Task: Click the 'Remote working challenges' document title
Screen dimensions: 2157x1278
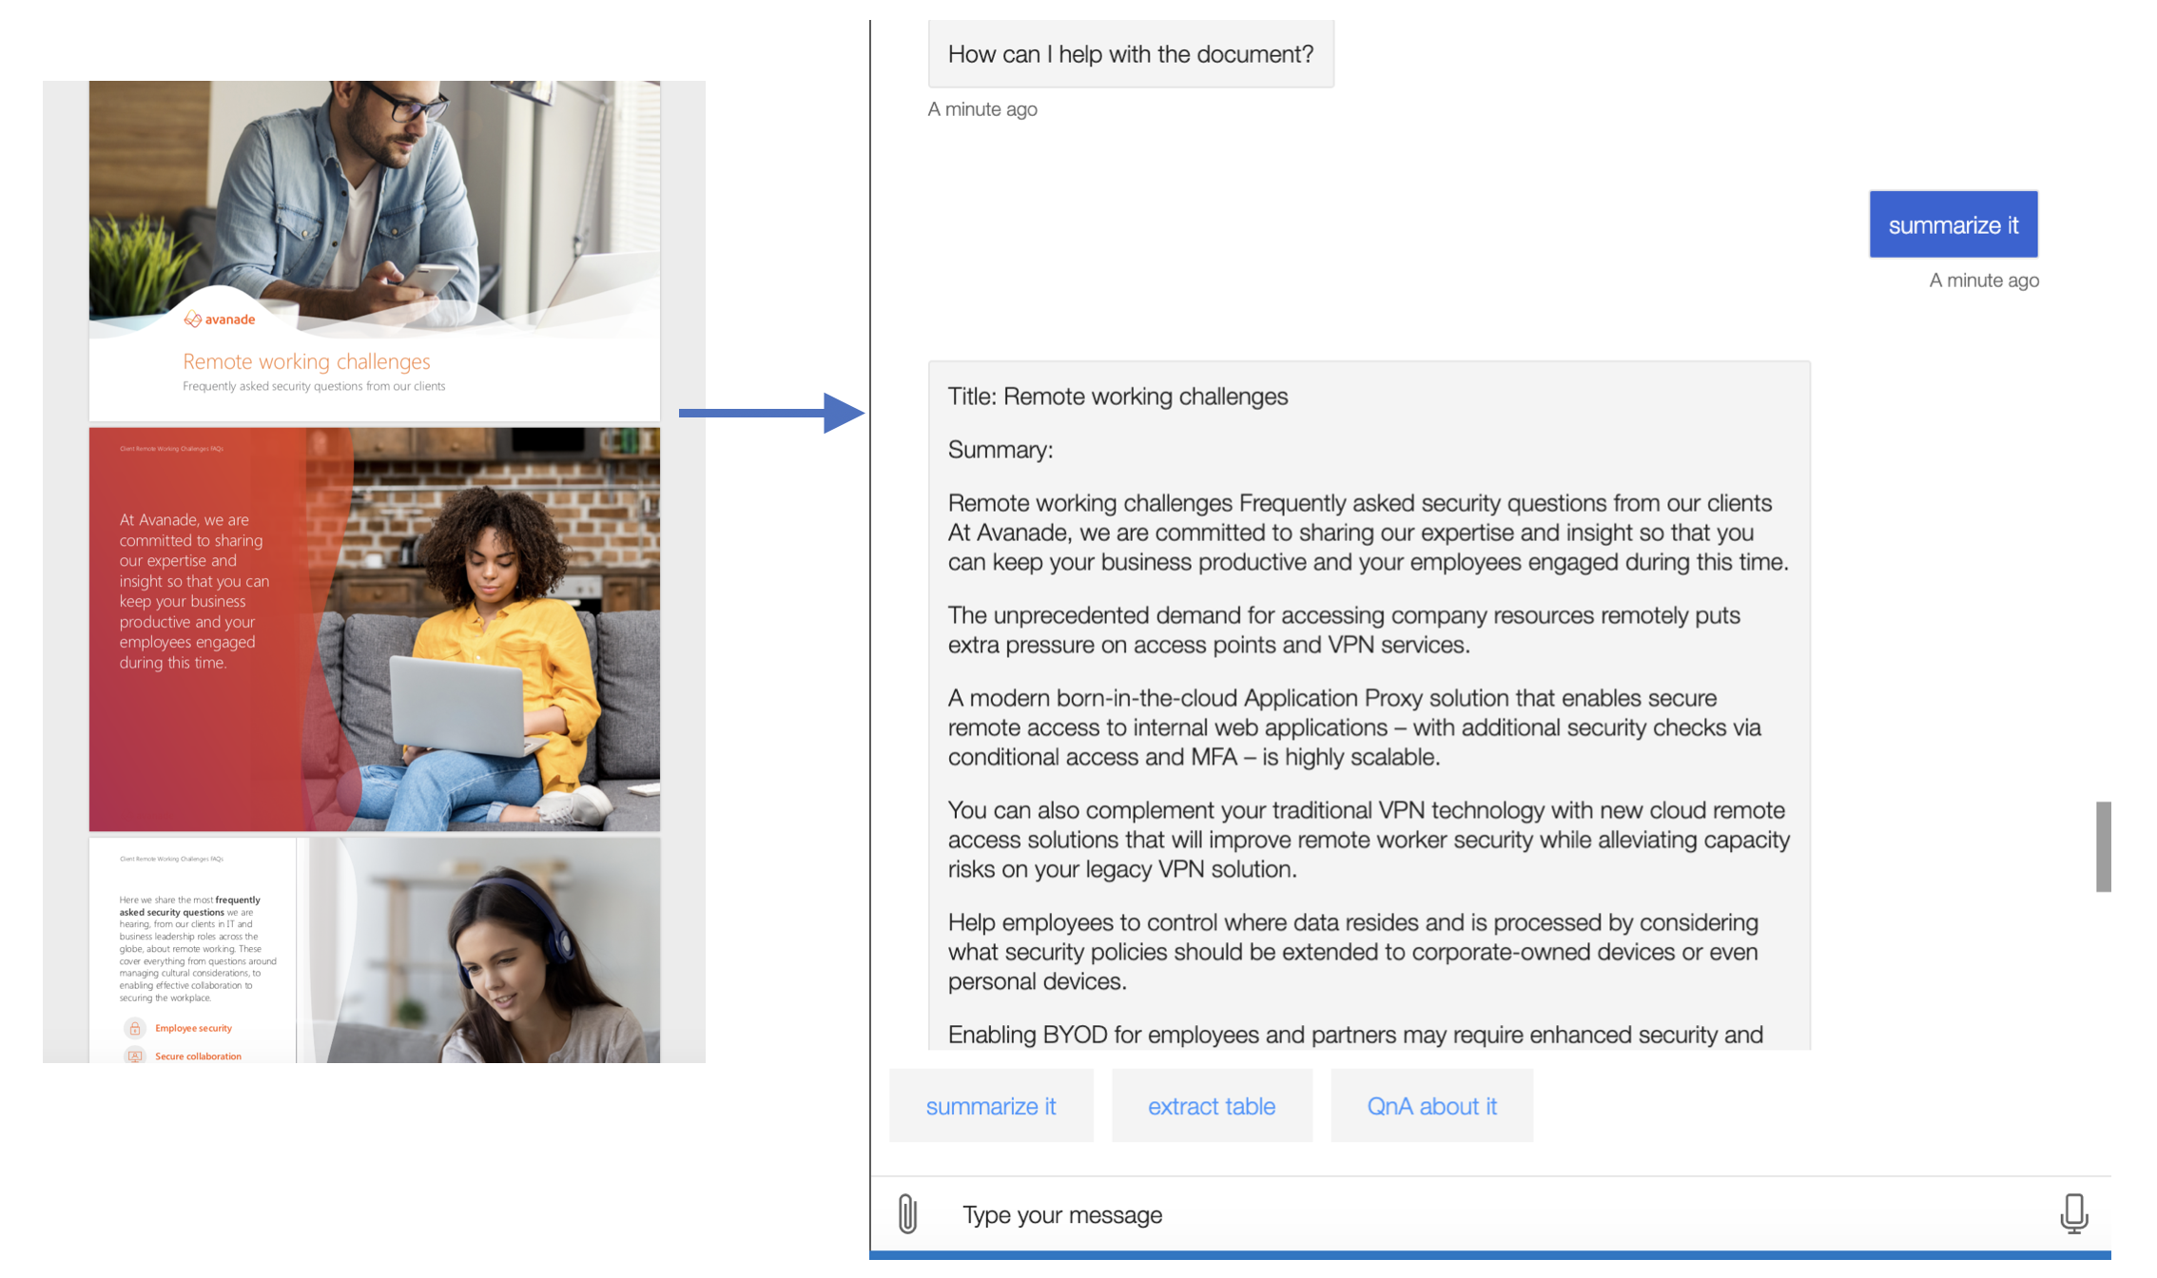Action: click(x=306, y=361)
